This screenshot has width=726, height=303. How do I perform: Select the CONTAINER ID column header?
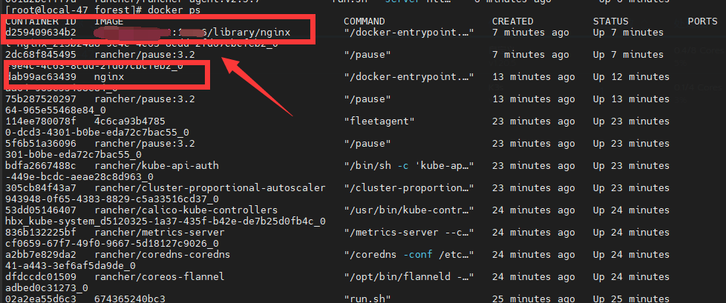[41, 21]
